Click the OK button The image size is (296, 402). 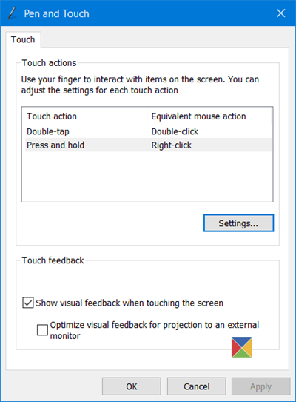132,386
